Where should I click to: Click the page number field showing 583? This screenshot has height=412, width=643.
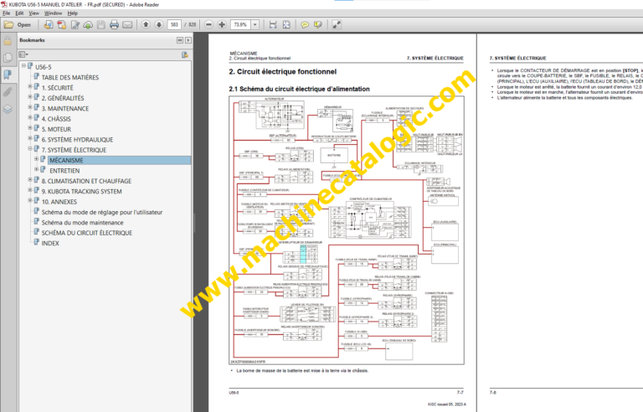174,24
